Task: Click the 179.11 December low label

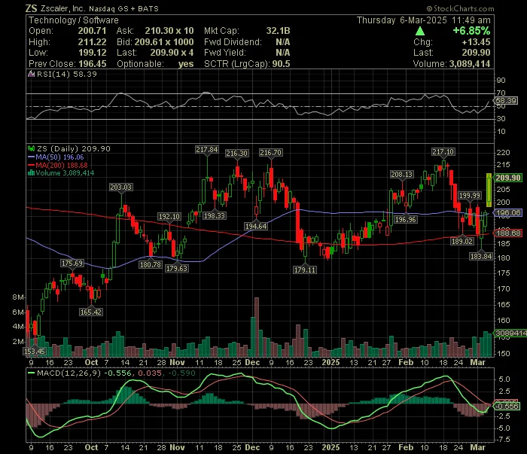Action: [304, 270]
